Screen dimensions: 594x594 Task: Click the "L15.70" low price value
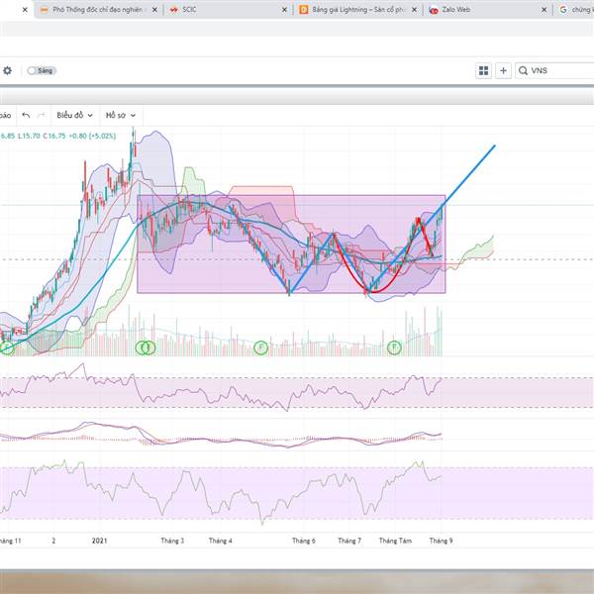coord(29,136)
